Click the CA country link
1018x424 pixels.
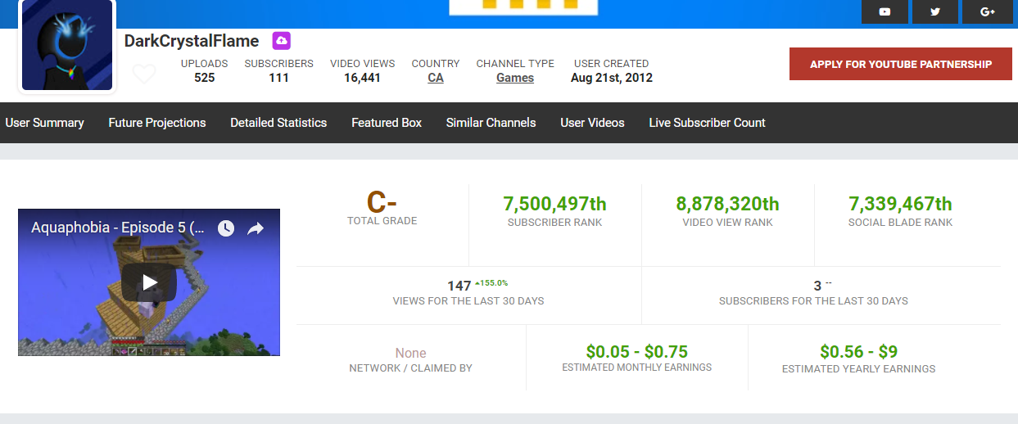tap(436, 78)
